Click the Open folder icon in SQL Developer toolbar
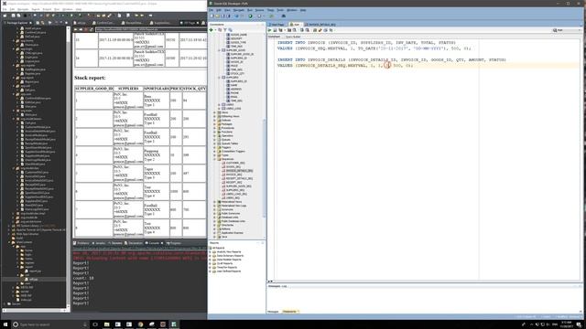Viewport: 586px width, 329px height. [218, 16]
